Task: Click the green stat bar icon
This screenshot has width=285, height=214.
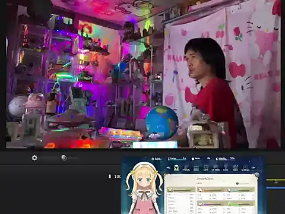Action: (230, 204)
